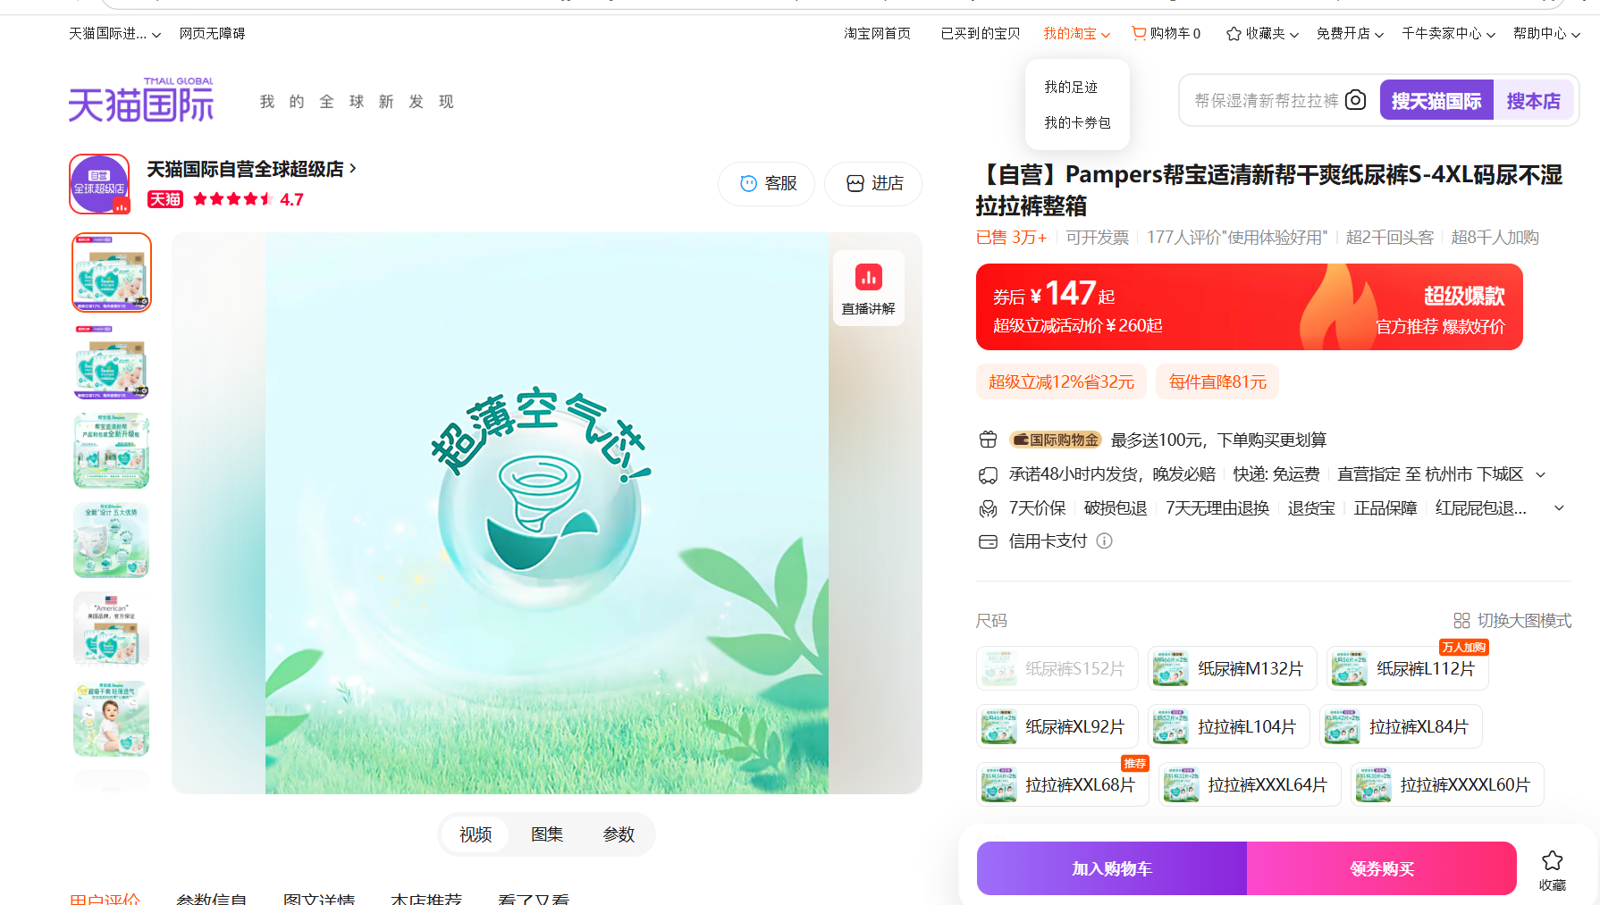
Task: Choose size 拉拉裤XXXL64片
Action: pyautogui.click(x=1250, y=784)
